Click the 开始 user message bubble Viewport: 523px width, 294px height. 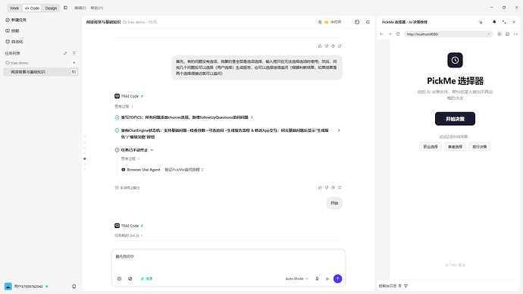click(334, 203)
